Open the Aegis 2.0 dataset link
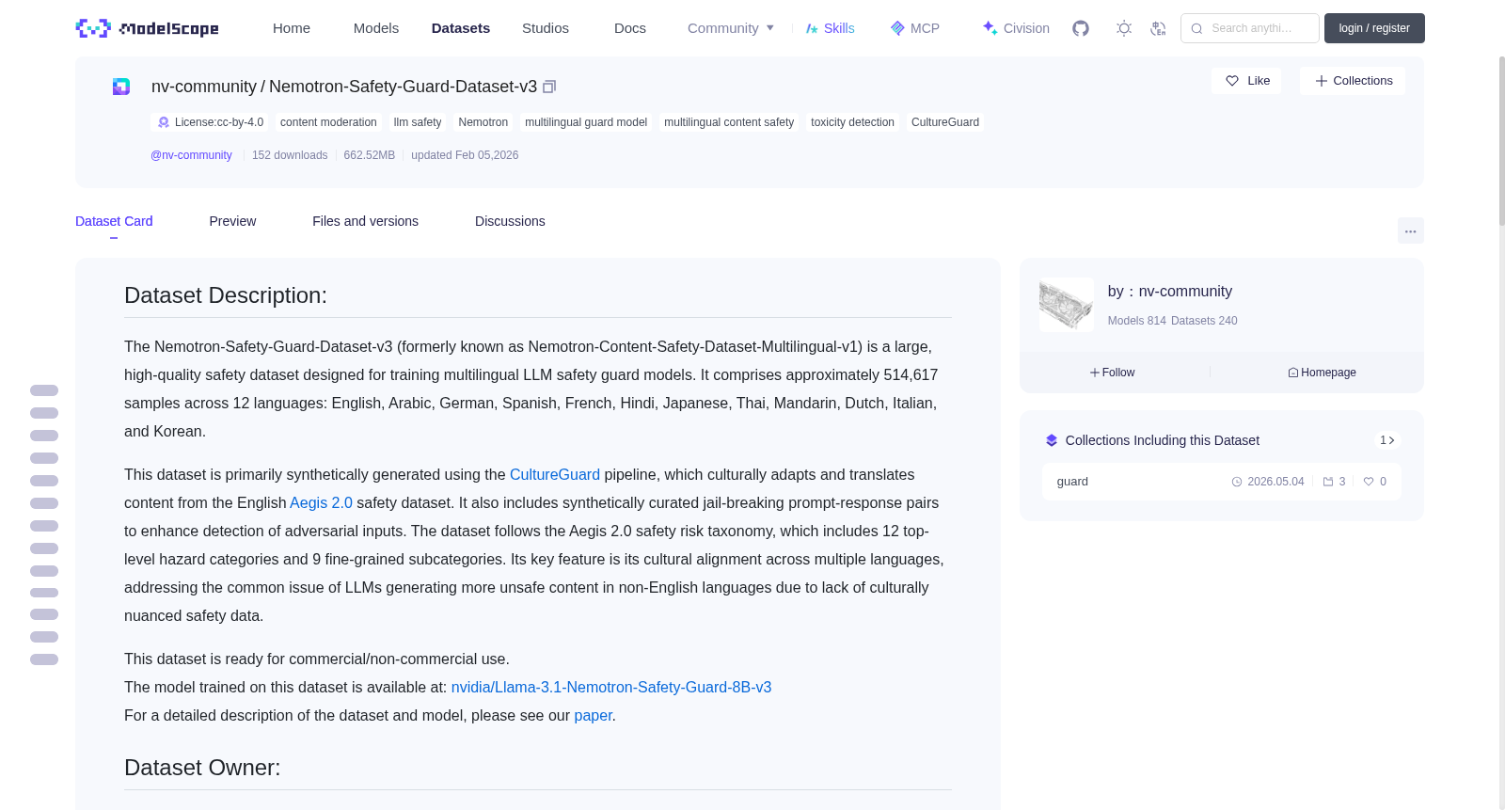Image resolution: width=1505 pixels, height=810 pixels. pos(321,503)
